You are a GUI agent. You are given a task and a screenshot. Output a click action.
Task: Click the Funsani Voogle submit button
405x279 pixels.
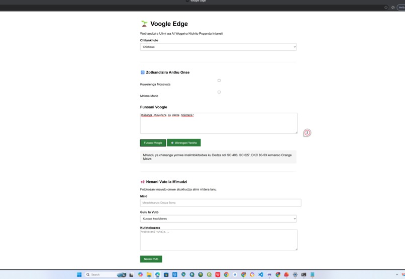click(153, 143)
